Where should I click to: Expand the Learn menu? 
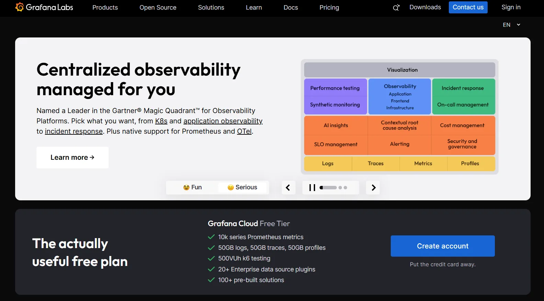254,8
